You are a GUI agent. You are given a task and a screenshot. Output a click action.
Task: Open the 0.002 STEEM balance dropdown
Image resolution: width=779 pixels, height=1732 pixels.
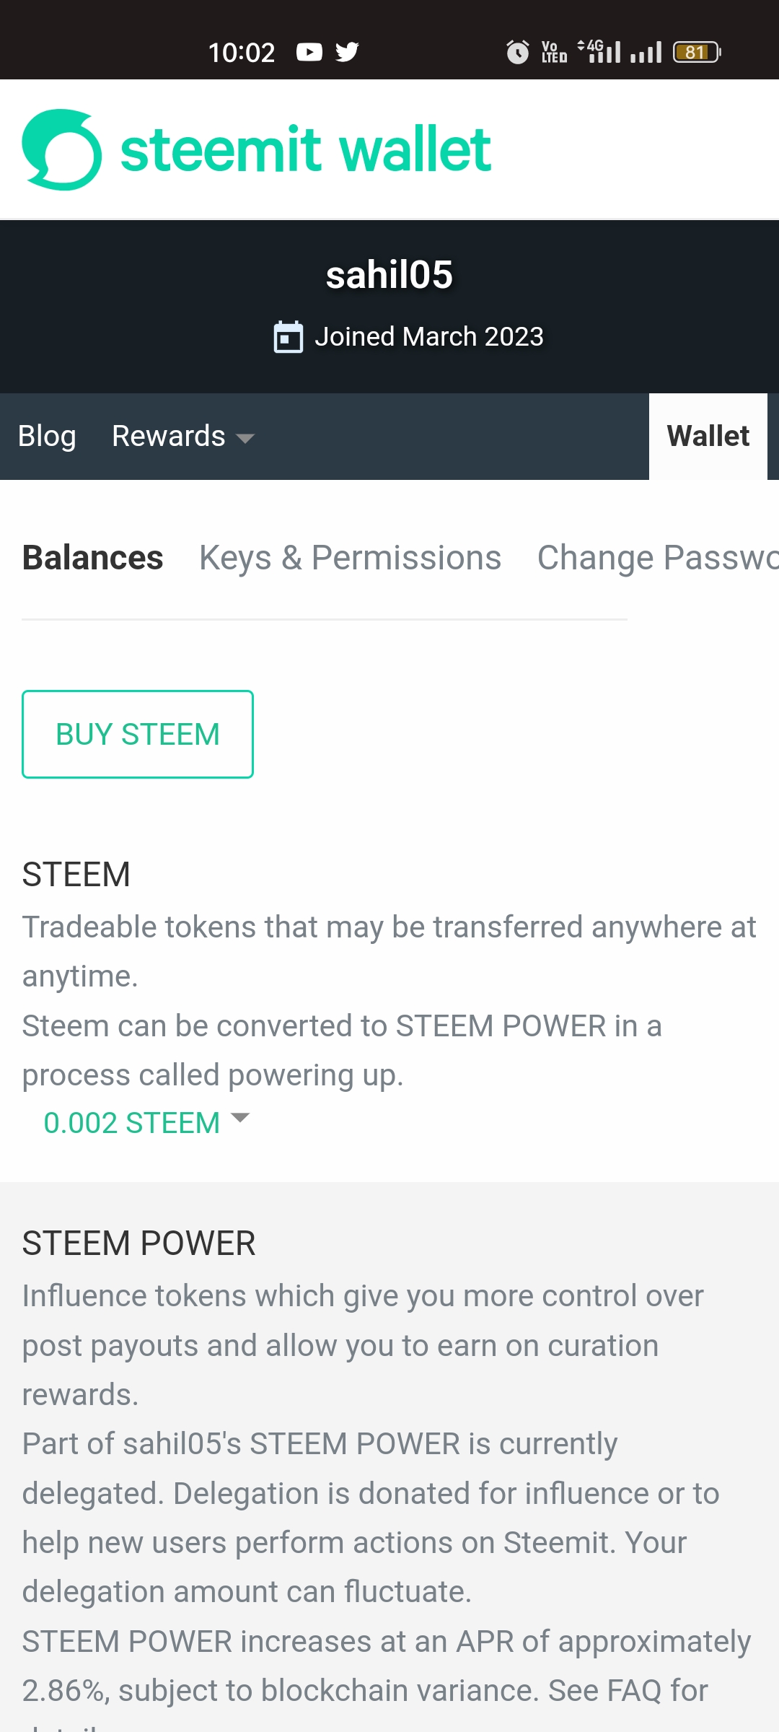pyautogui.click(x=132, y=1123)
